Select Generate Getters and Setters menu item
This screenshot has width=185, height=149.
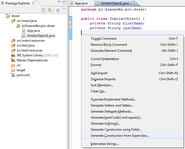112,105
